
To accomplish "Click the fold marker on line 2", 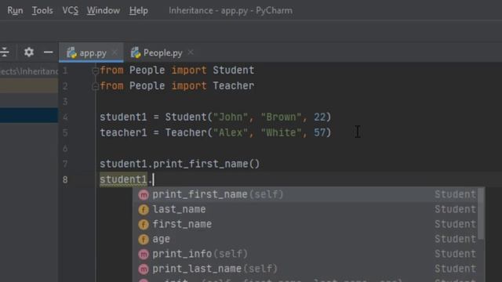I will (95, 86).
